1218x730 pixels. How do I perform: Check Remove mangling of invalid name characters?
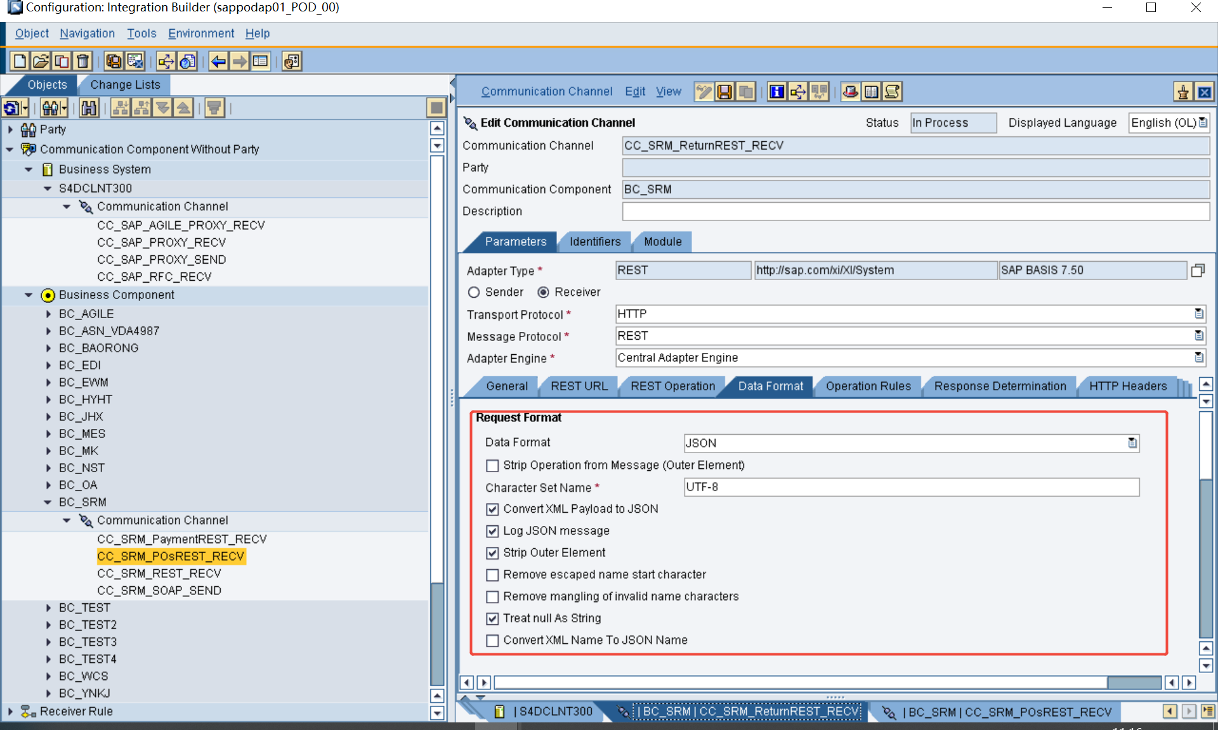click(492, 597)
